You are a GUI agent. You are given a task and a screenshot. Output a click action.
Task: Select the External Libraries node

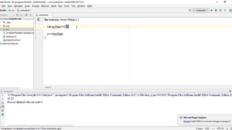click(x=10, y=44)
